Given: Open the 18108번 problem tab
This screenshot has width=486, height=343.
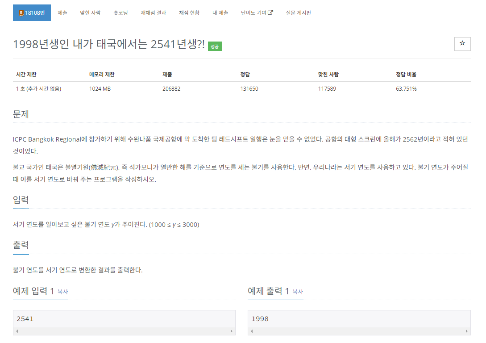Looking at the screenshot, I should pyautogui.click(x=32, y=13).
